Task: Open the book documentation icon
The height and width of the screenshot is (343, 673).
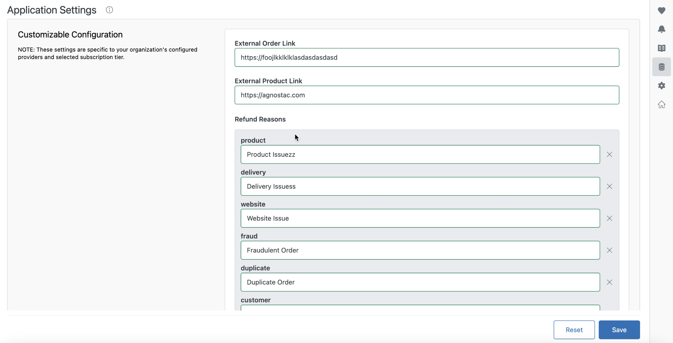Action: click(x=661, y=48)
